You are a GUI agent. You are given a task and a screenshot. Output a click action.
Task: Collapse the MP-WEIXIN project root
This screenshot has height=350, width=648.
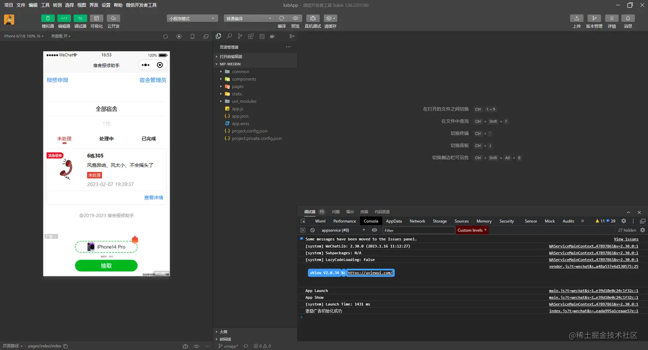pos(255,64)
